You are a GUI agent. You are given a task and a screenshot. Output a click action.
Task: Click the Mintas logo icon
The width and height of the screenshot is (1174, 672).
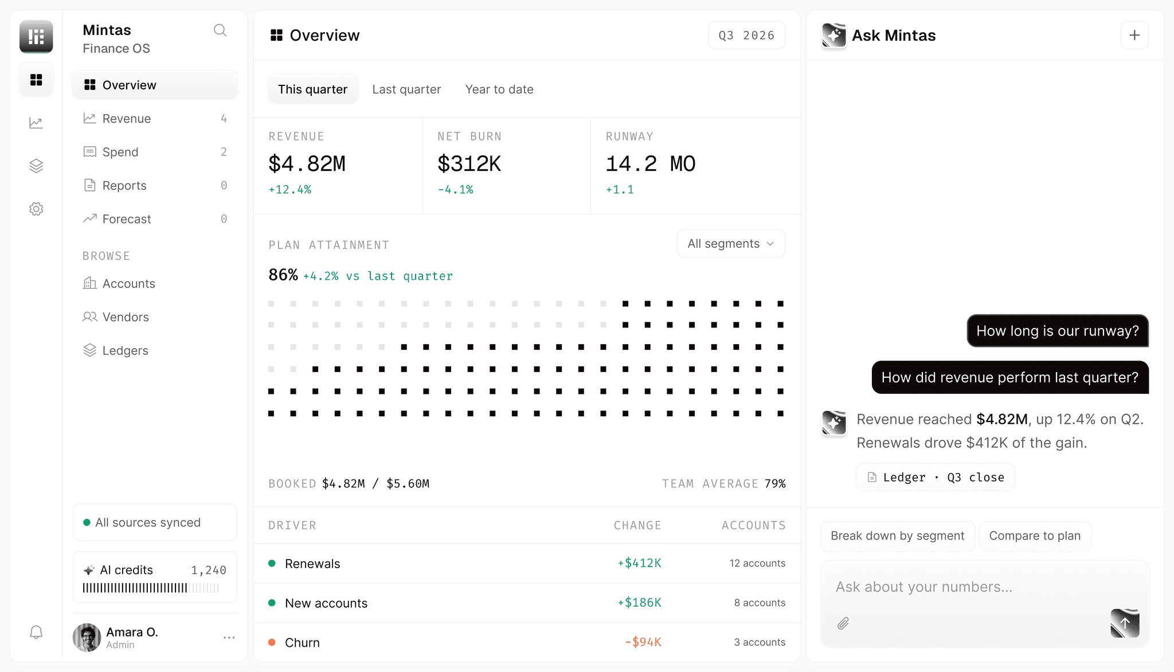(36, 37)
